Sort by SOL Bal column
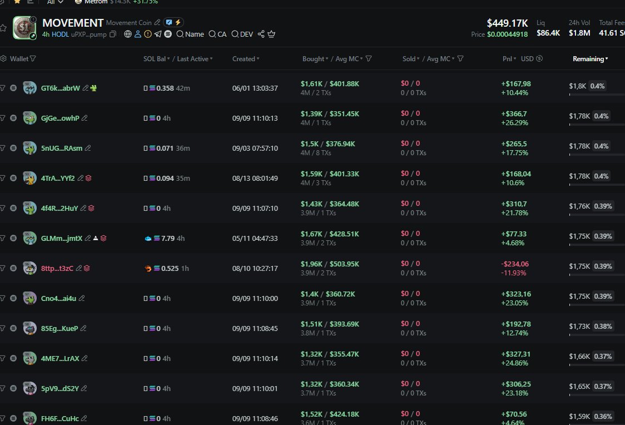Image resolution: width=625 pixels, height=425 pixels. point(156,58)
